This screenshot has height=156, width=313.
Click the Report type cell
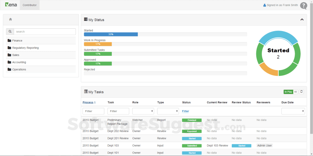coord(161,120)
